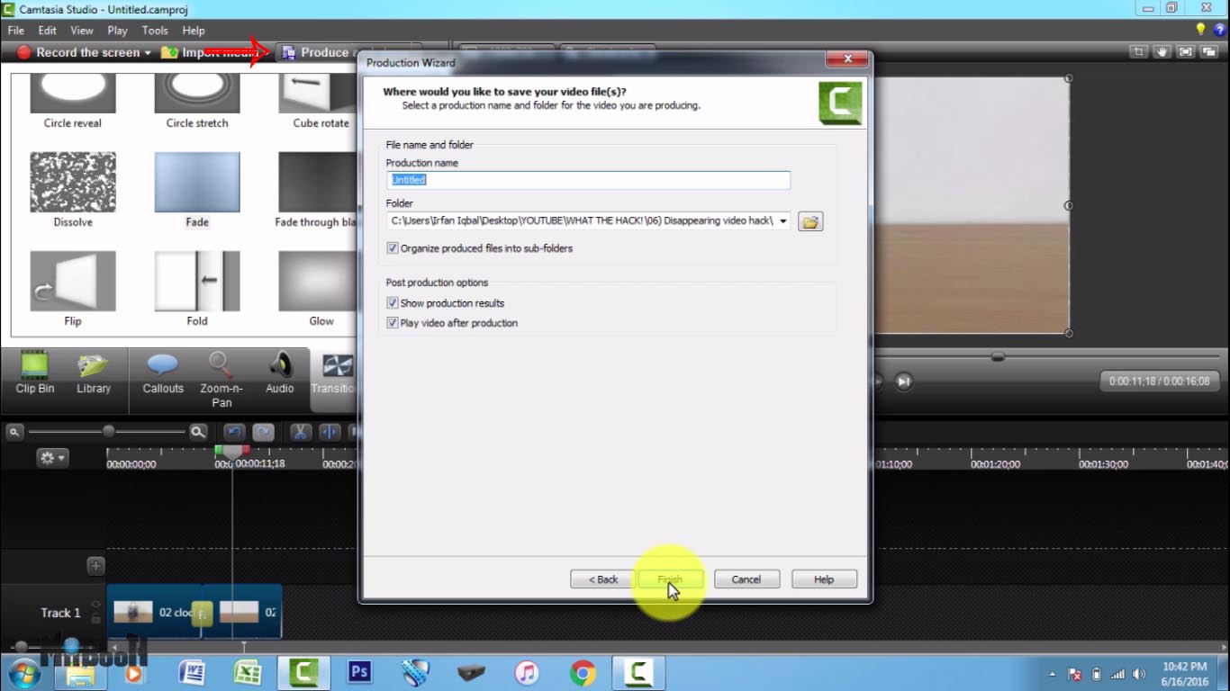Click the Undo icon on the timeline toolbar

pyautogui.click(x=234, y=433)
